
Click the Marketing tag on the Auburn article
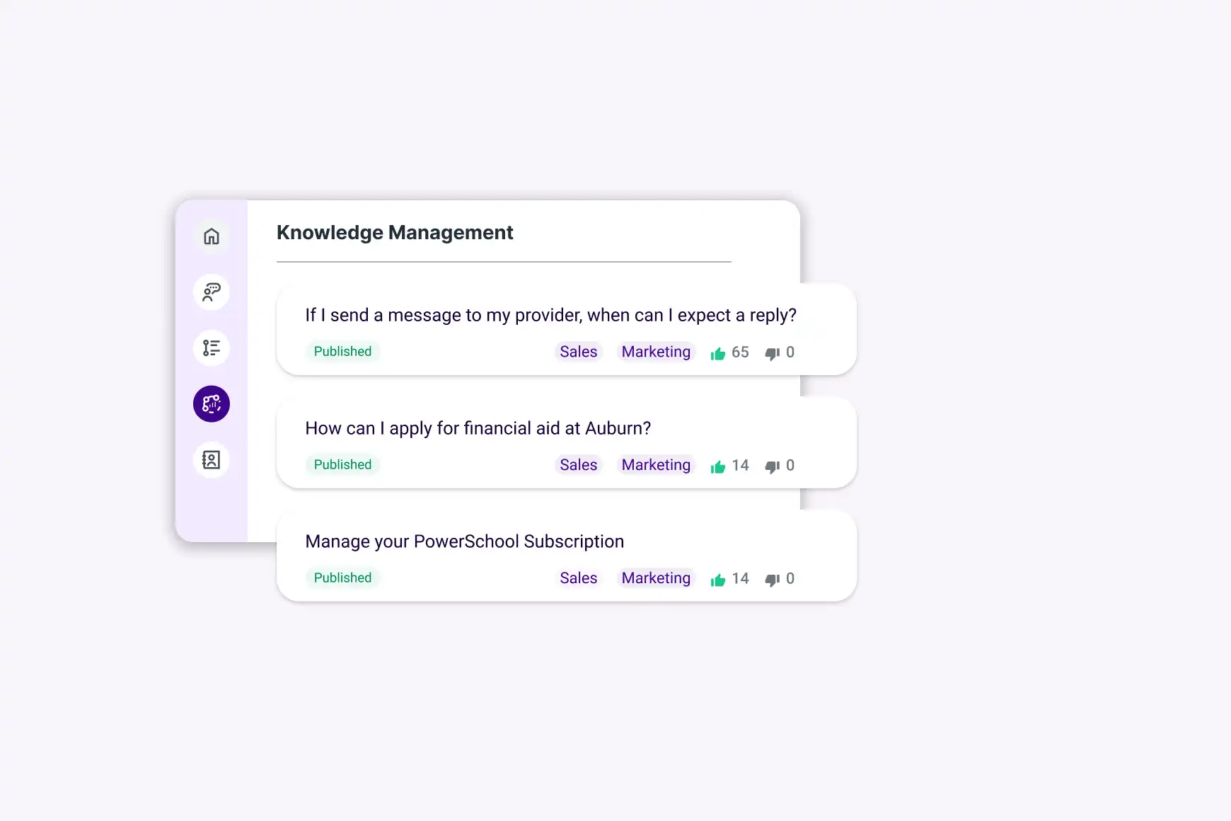click(656, 465)
